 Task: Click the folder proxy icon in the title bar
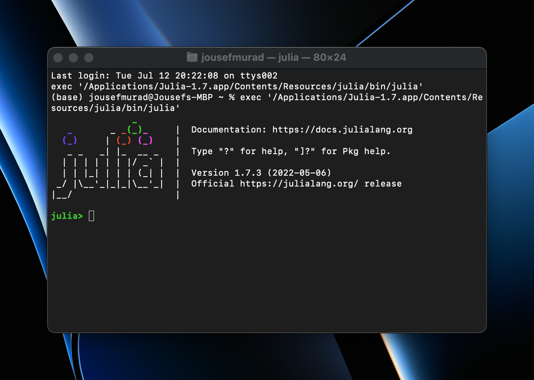(x=192, y=58)
